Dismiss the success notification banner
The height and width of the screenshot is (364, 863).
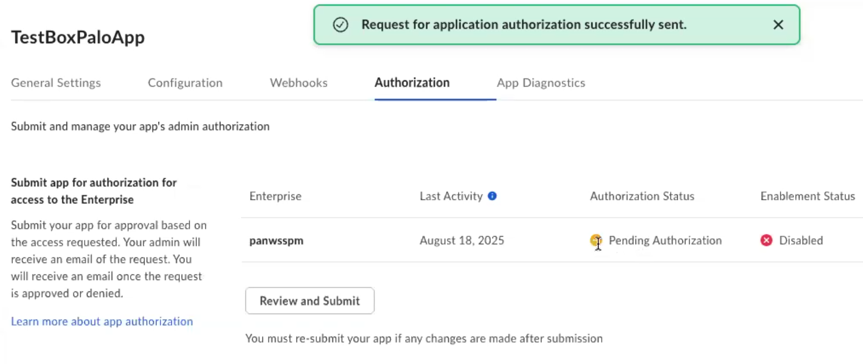pos(778,25)
